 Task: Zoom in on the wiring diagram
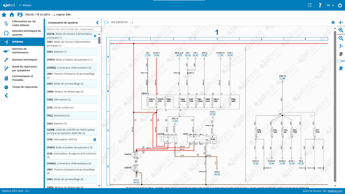click(x=341, y=30)
